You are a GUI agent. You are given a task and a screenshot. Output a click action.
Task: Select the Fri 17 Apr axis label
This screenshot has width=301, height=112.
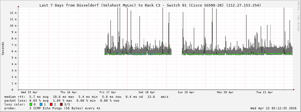[108, 92]
